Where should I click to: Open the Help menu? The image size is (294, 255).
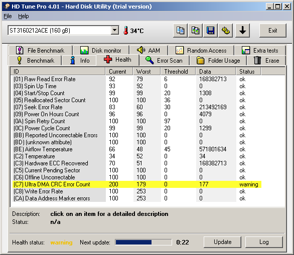[x=24, y=17]
